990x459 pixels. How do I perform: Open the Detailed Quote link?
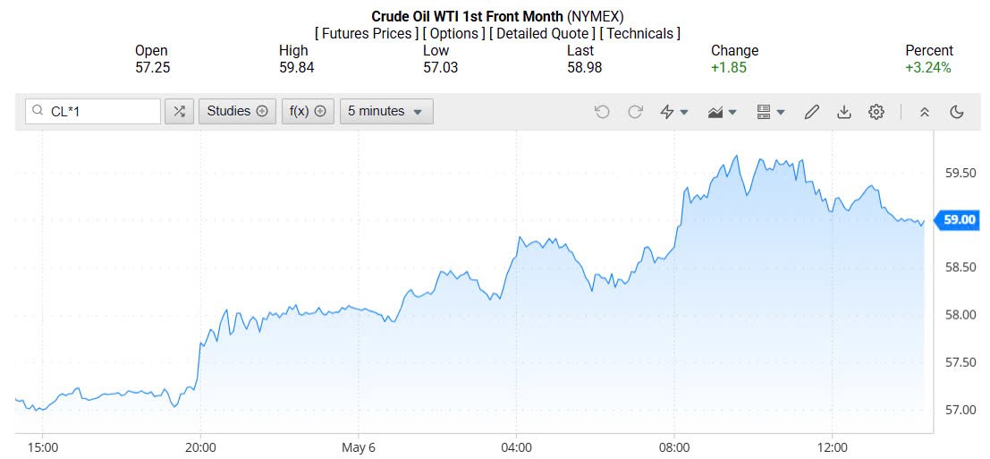(543, 33)
